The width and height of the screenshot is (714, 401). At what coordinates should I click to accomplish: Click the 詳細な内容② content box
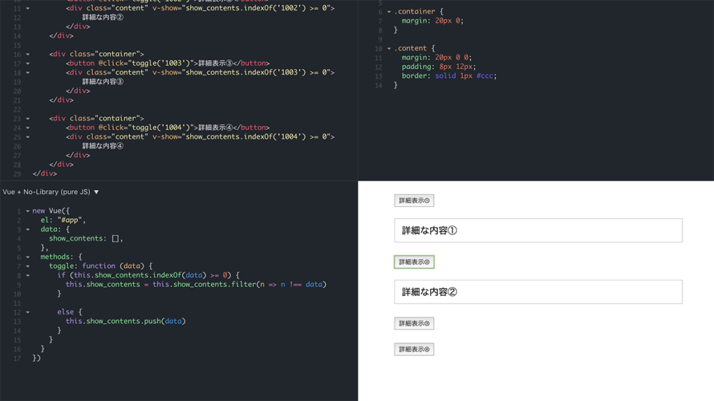point(538,292)
